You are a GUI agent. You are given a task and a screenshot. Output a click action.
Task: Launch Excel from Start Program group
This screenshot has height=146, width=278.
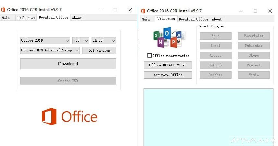pyautogui.click(x=216, y=46)
